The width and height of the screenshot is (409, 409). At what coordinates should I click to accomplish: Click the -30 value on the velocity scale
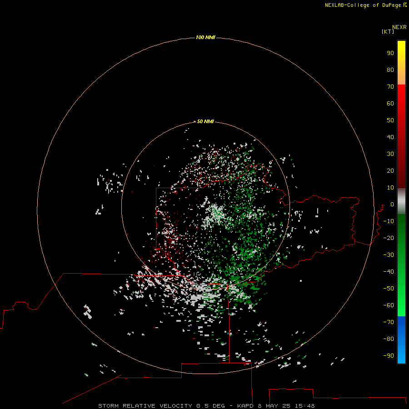click(x=389, y=255)
